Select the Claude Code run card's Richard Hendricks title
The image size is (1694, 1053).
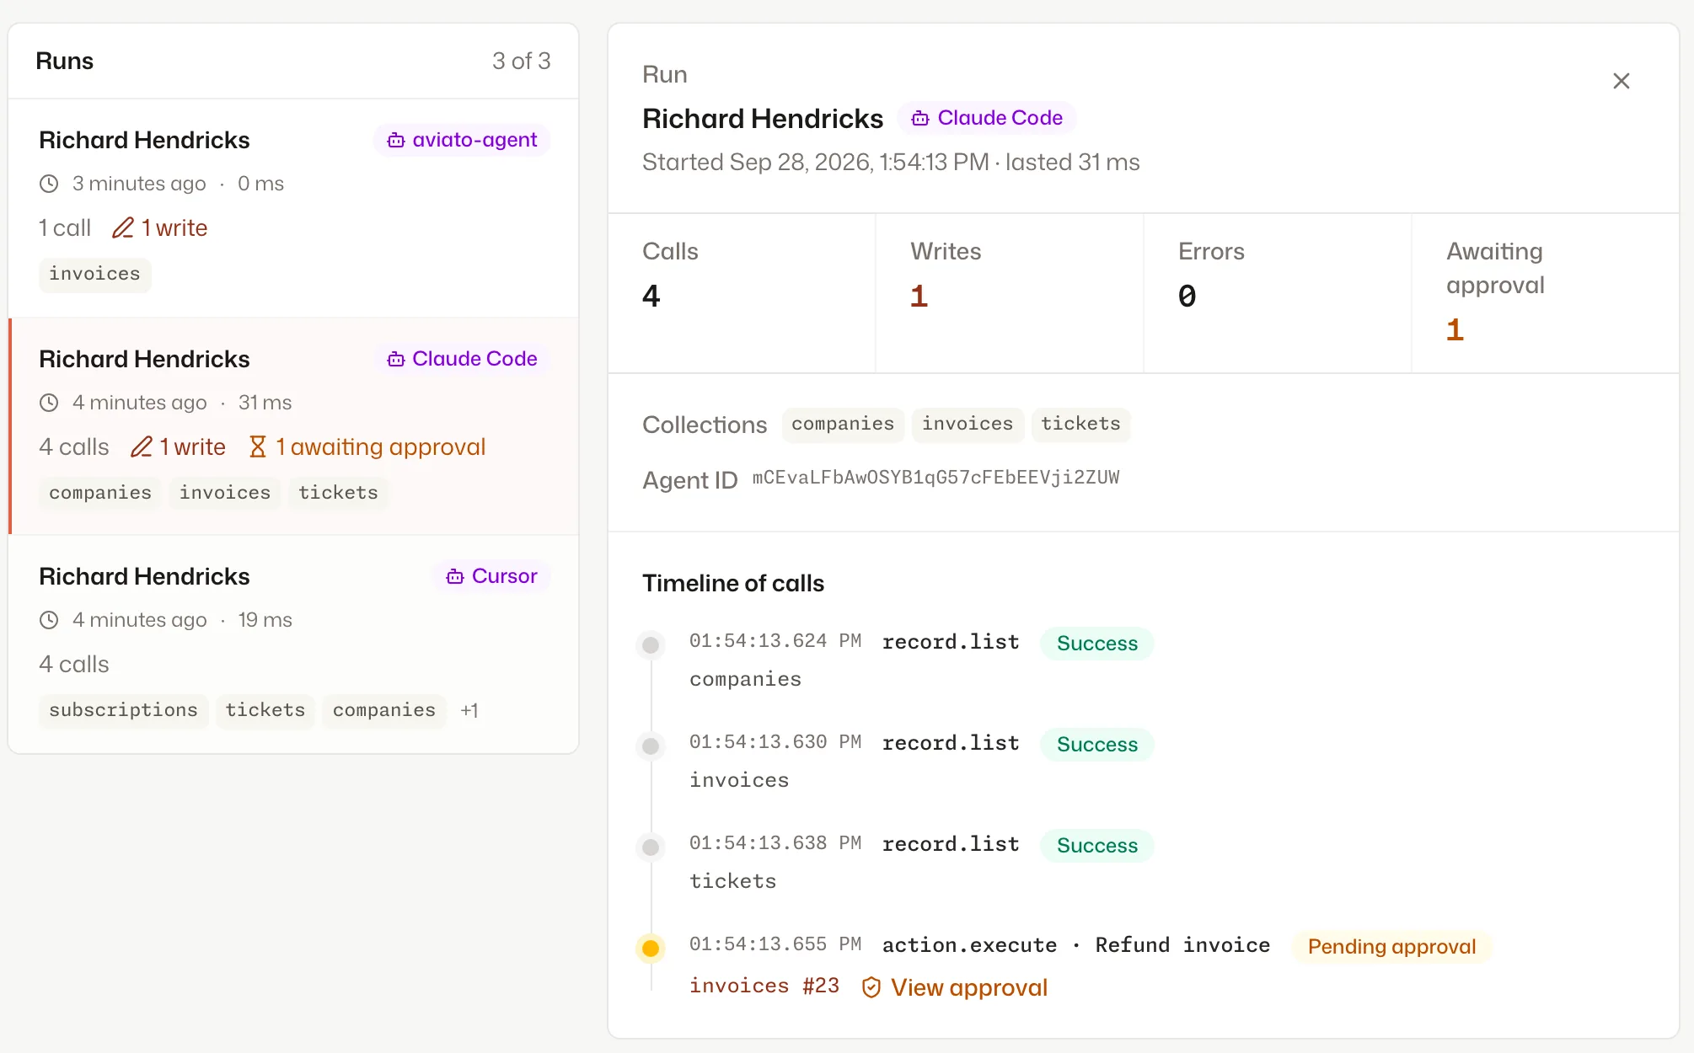click(144, 359)
